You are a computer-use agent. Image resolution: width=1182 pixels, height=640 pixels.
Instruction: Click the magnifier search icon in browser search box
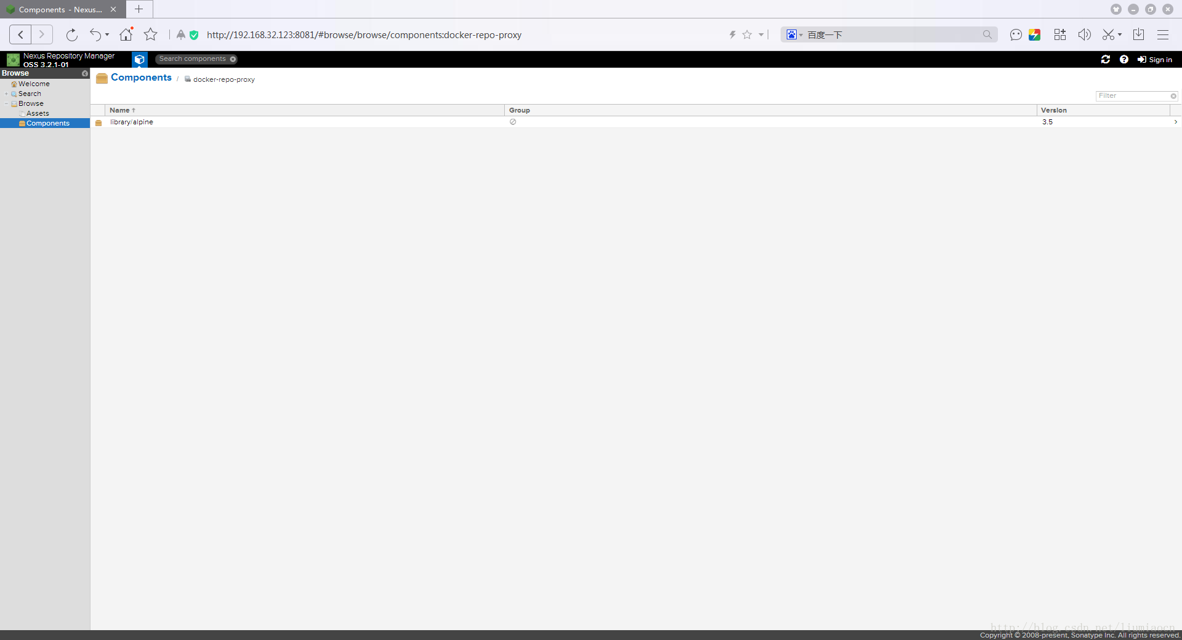987,34
